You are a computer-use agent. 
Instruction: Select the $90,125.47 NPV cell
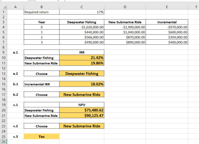[82, 115]
